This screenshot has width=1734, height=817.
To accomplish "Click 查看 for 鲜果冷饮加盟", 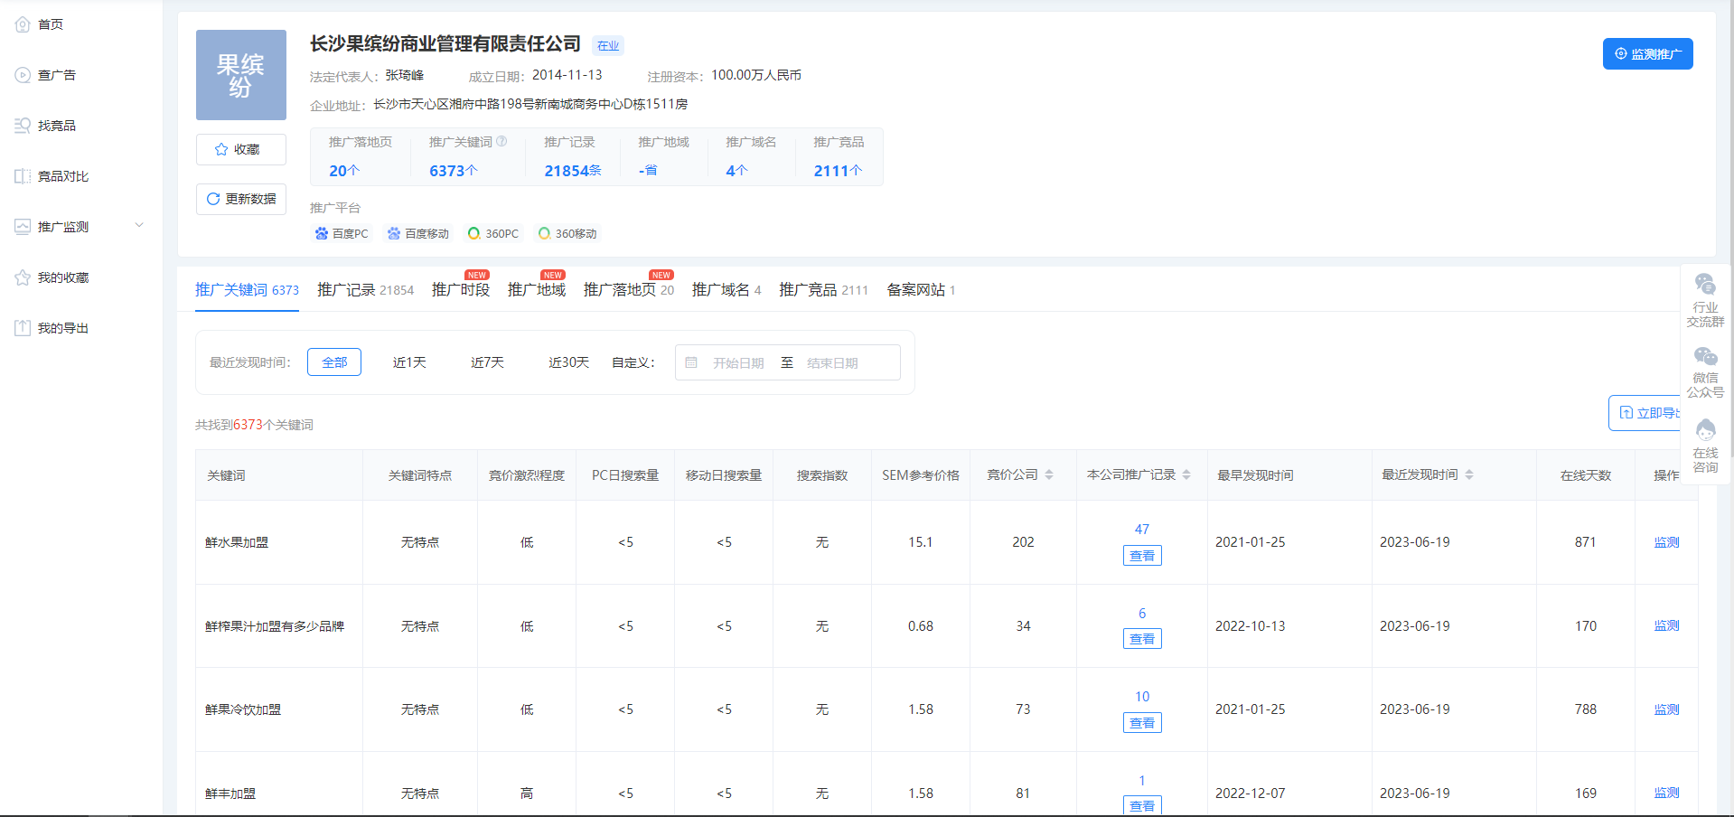I will pos(1142,723).
